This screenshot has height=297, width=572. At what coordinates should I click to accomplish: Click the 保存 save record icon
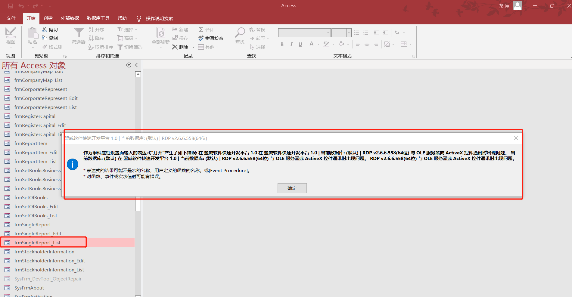click(x=175, y=38)
